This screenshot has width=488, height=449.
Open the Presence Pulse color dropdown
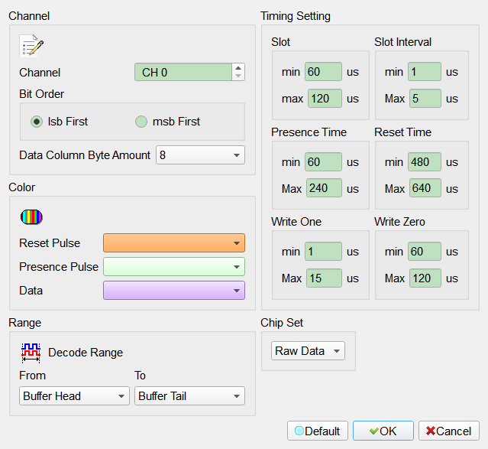coord(174,267)
